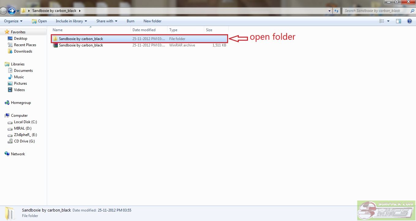Click the Change your view icon
This screenshot has height=221, width=416.
[x=381, y=21]
